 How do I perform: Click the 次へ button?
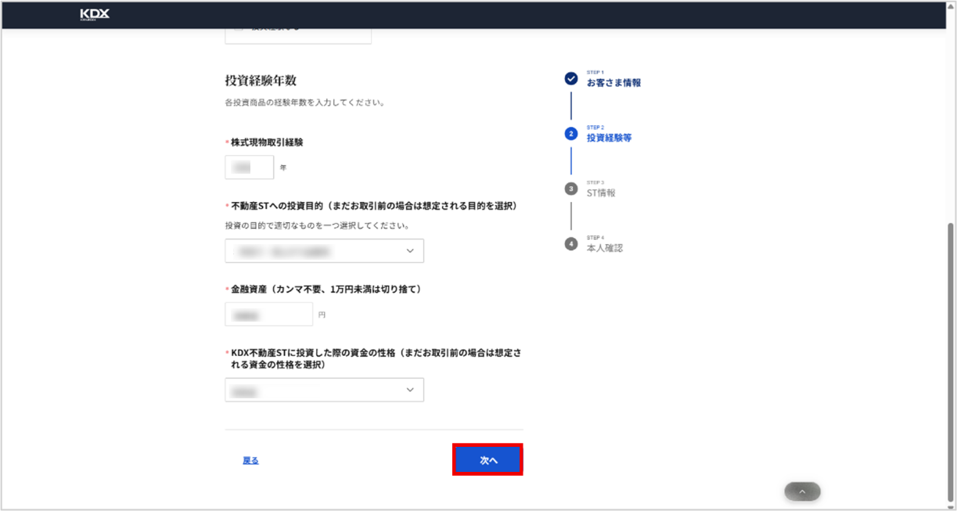pos(487,460)
